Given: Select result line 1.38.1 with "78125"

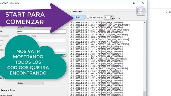Looking at the screenshot, I should pos(99,35).
